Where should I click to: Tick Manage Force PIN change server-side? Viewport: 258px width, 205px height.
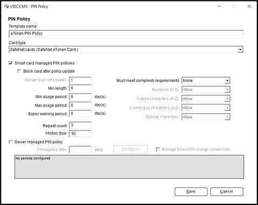[x=158, y=150]
